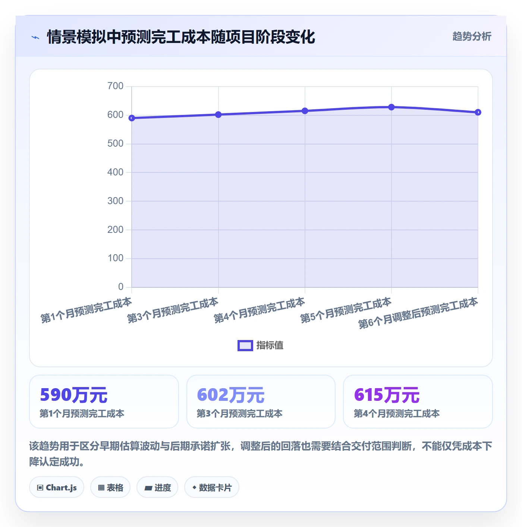Toggle the 指标值 legend swatch

245,346
